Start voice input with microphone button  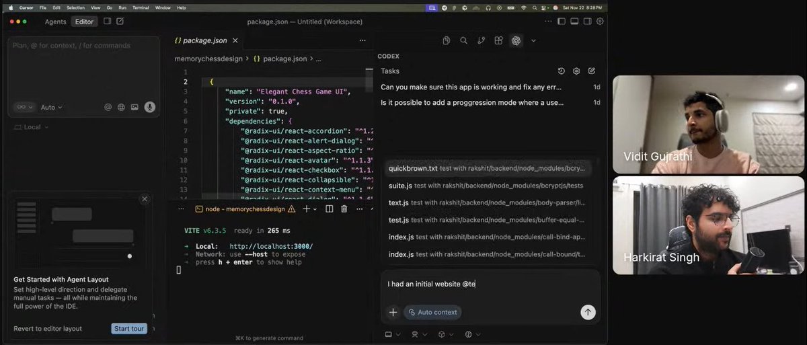coord(149,107)
